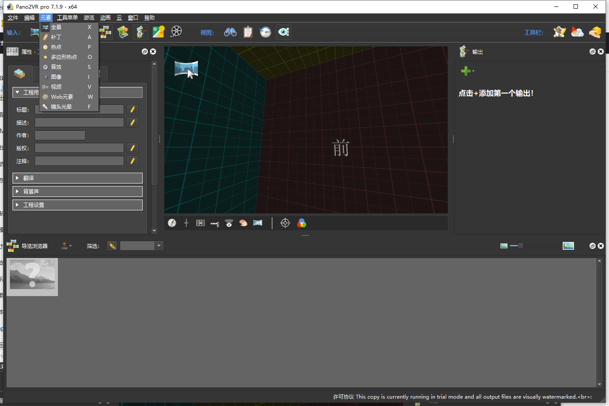
Task: Select 视频 in the dropdown menu
Action: tap(69, 87)
